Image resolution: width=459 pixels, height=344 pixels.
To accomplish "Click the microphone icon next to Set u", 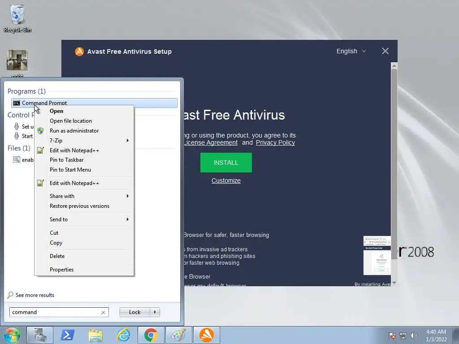I will point(17,127).
